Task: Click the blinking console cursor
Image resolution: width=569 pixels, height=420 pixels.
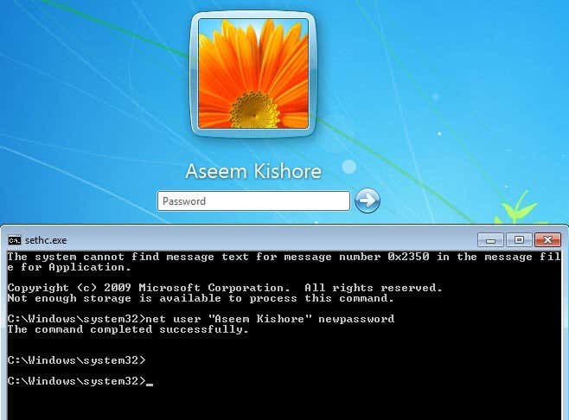Action: (x=149, y=384)
